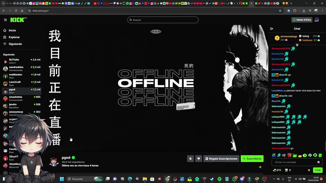Click top gifter airmenrealnga
Viewport: 326px width, 183px height.
click(x=289, y=36)
